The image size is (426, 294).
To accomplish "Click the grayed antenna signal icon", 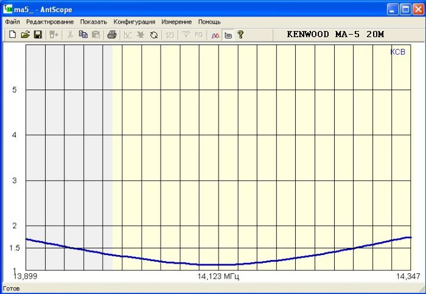I will [186, 35].
